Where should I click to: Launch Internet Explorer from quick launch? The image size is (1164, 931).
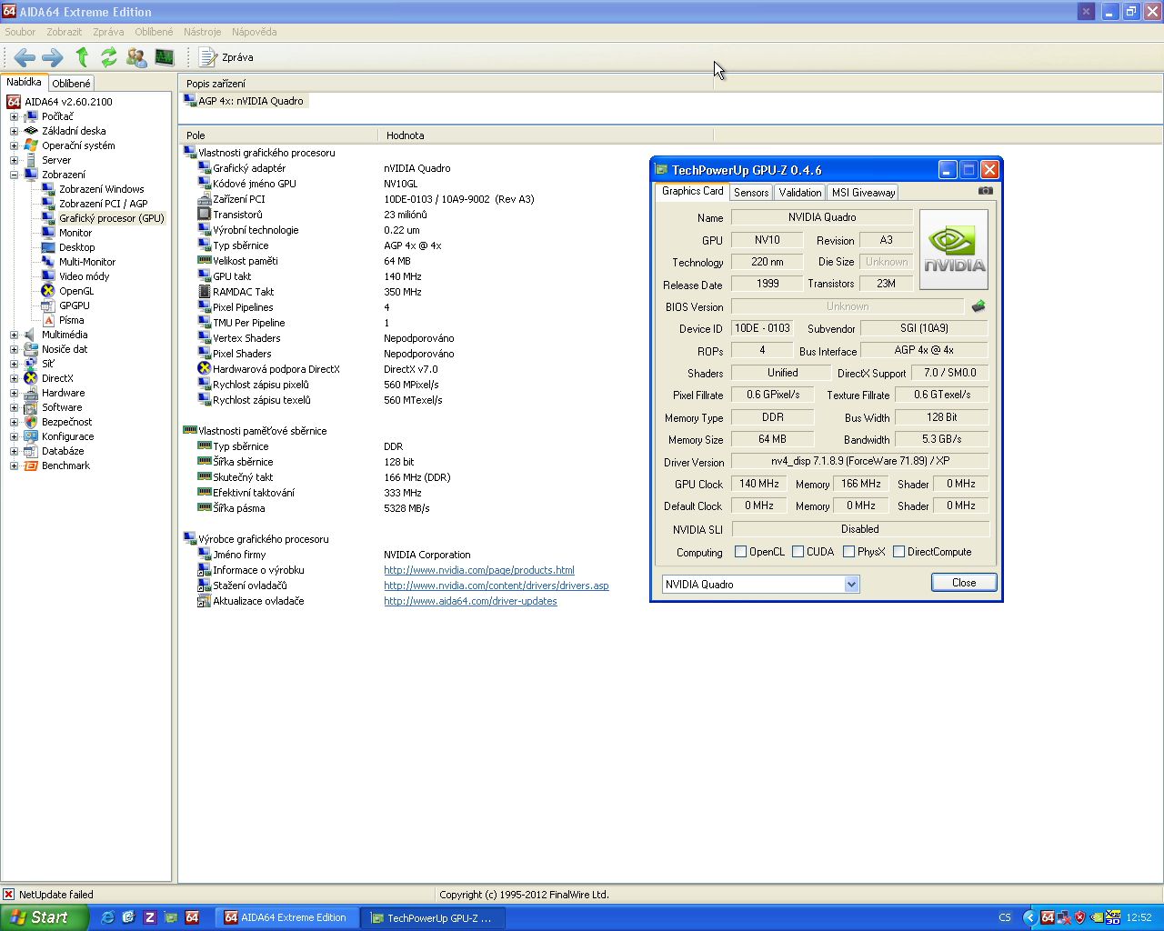[108, 917]
